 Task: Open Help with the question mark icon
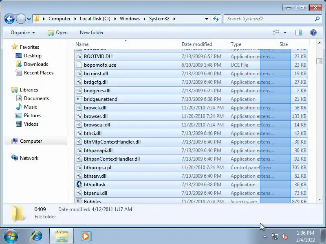pos(313,33)
